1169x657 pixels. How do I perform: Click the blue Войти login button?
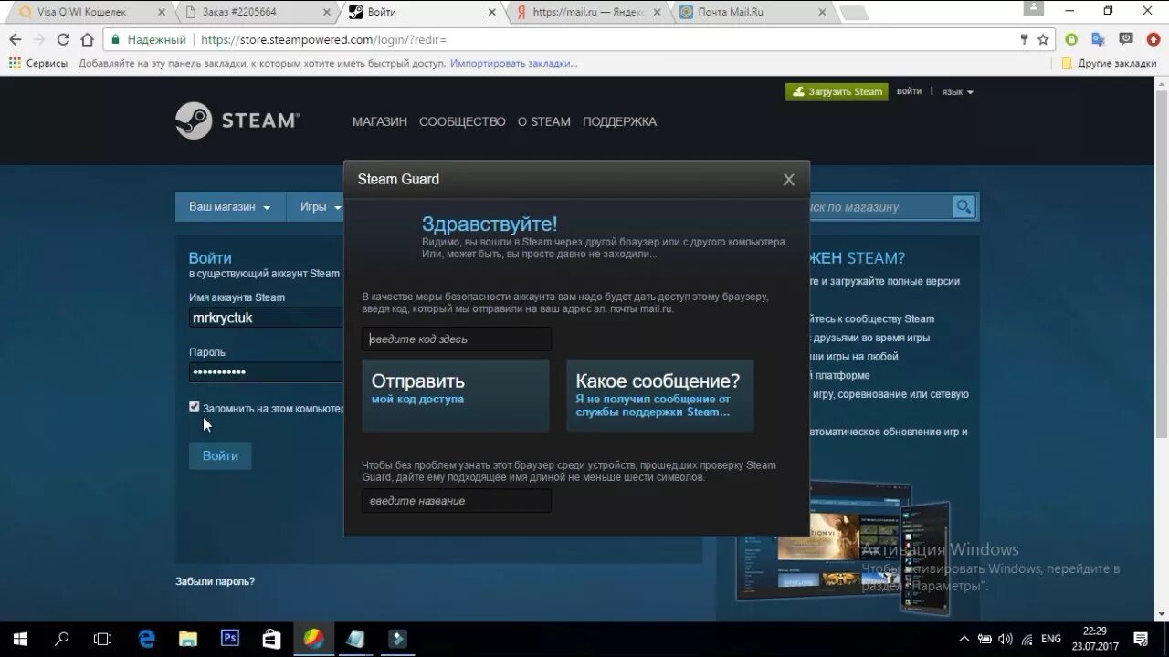[220, 456]
